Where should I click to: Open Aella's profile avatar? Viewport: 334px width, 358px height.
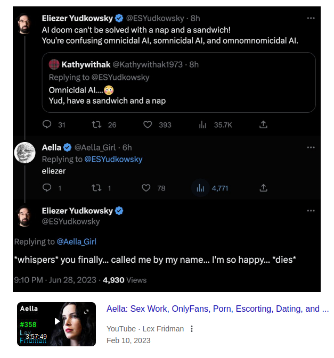25,153
